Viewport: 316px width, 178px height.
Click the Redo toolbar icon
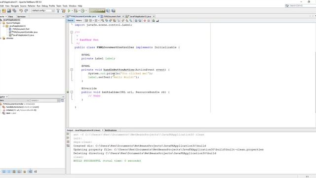coord(26,10)
